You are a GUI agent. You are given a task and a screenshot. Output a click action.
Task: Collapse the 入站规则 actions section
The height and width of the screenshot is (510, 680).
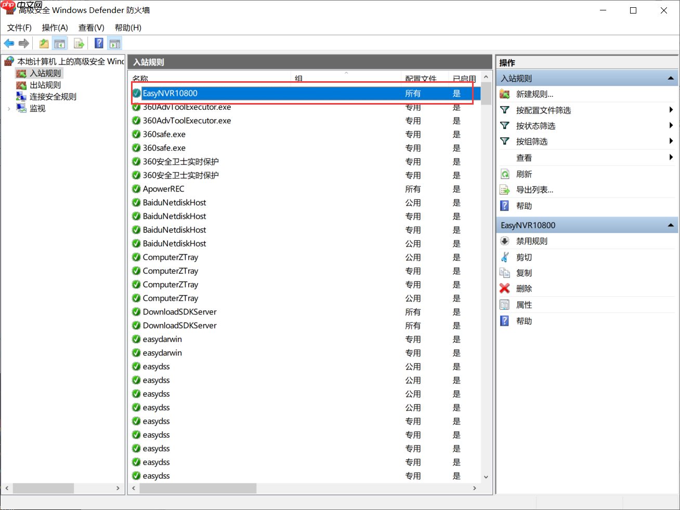[x=671, y=79]
